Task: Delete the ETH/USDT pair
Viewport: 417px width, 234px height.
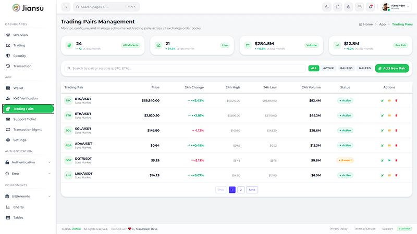Action: 396,115
